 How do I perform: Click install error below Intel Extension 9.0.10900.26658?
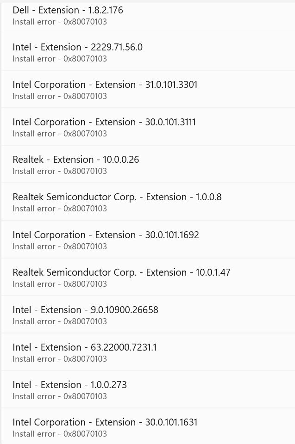(x=60, y=321)
